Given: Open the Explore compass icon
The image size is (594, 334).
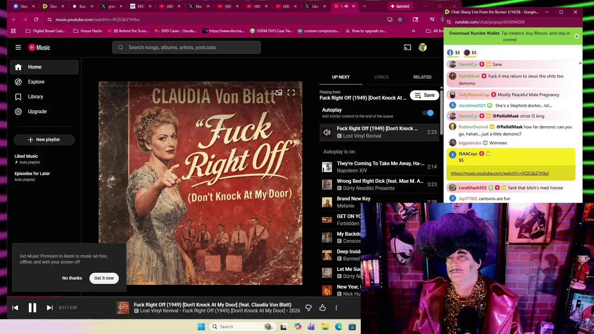Looking at the screenshot, I should click(x=18, y=82).
